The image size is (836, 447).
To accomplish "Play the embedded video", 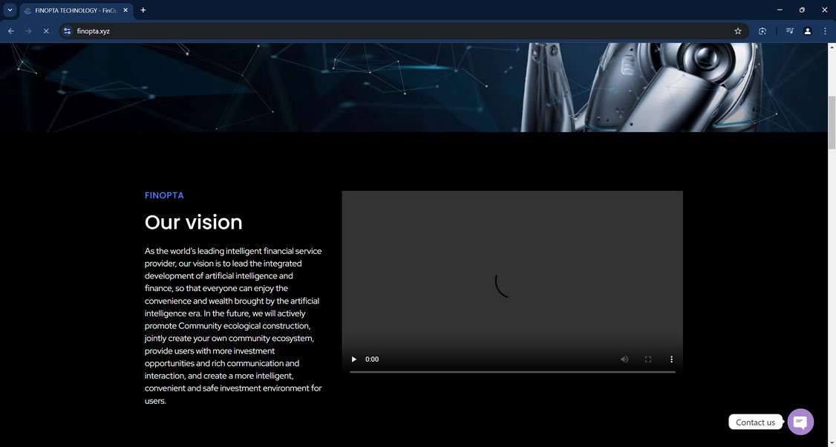I will point(354,359).
